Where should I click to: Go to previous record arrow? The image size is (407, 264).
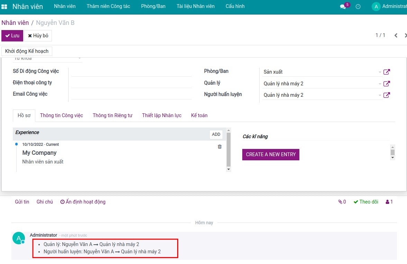tap(396, 35)
